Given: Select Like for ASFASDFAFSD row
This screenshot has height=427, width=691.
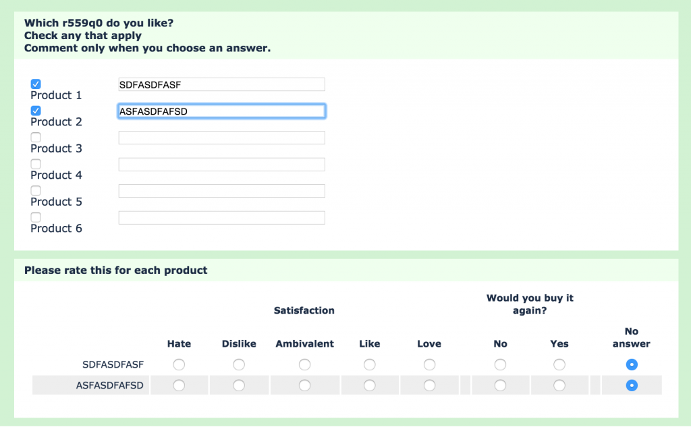Looking at the screenshot, I should point(370,386).
